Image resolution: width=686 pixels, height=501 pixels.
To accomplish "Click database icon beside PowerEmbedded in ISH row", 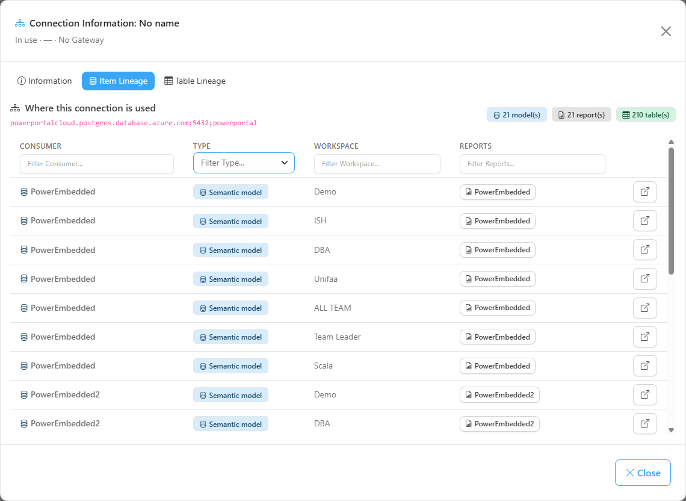I will 24,221.
